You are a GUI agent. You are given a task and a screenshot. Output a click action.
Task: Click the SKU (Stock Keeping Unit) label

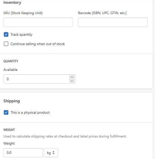23,13
